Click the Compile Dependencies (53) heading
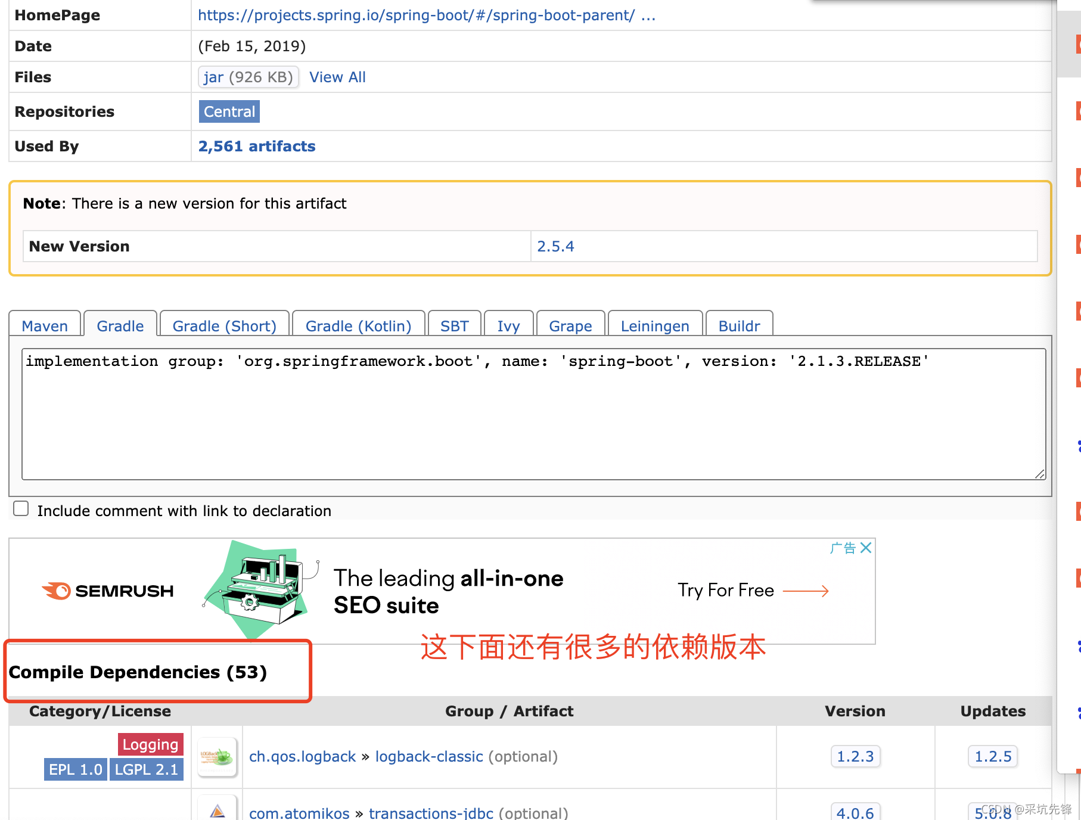 [x=138, y=672]
